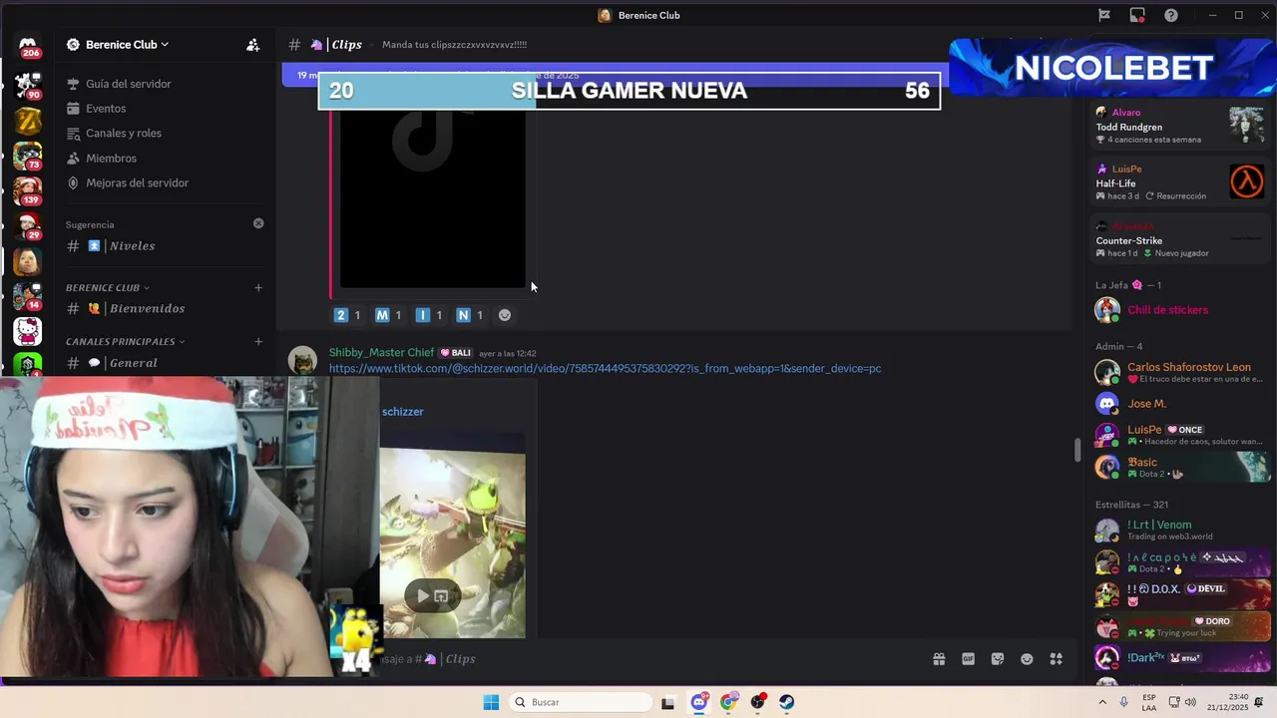Click Shibby_Master Chief's avatar
Viewport: 1277px width, 718px height.
pyautogui.click(x=302, y=361)
